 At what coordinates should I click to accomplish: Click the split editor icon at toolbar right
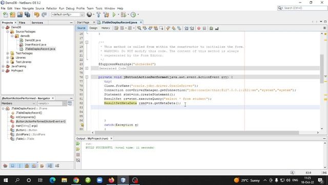[324, 28]
